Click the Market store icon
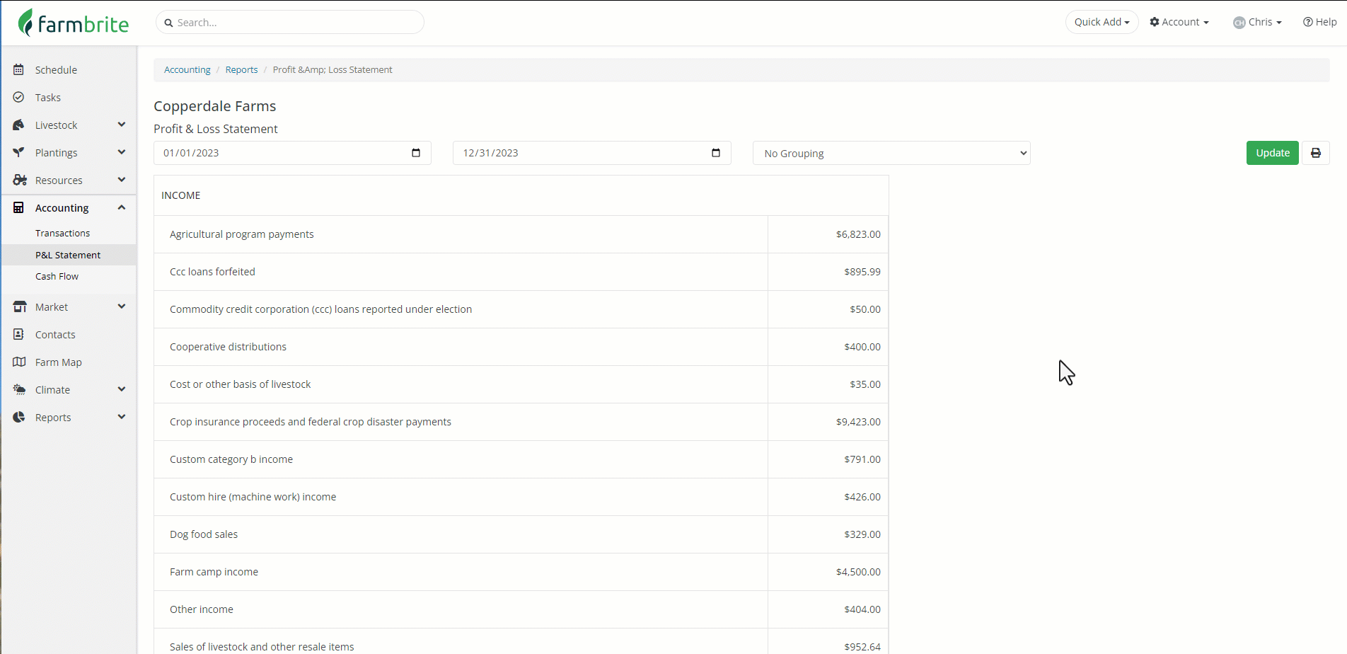The width and height of the screenshot is (1347, 654). click(19, 306)
